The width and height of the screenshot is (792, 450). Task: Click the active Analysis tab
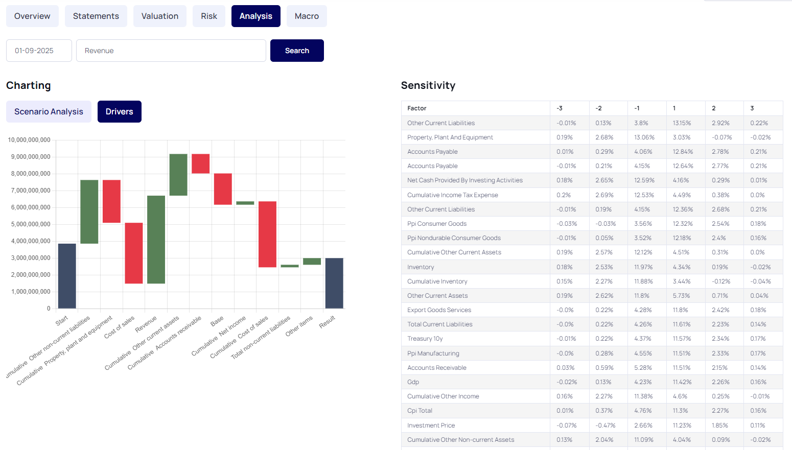click(x=256, y=16)
